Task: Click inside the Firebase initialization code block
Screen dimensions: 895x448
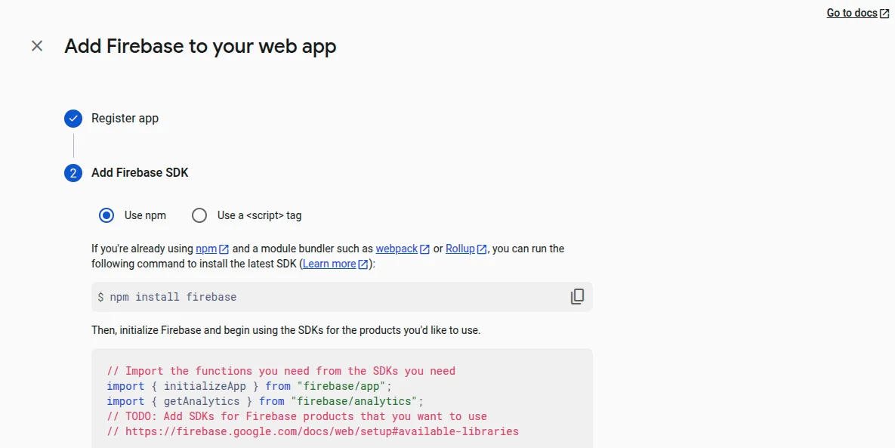Action: [x=341, y=400]
